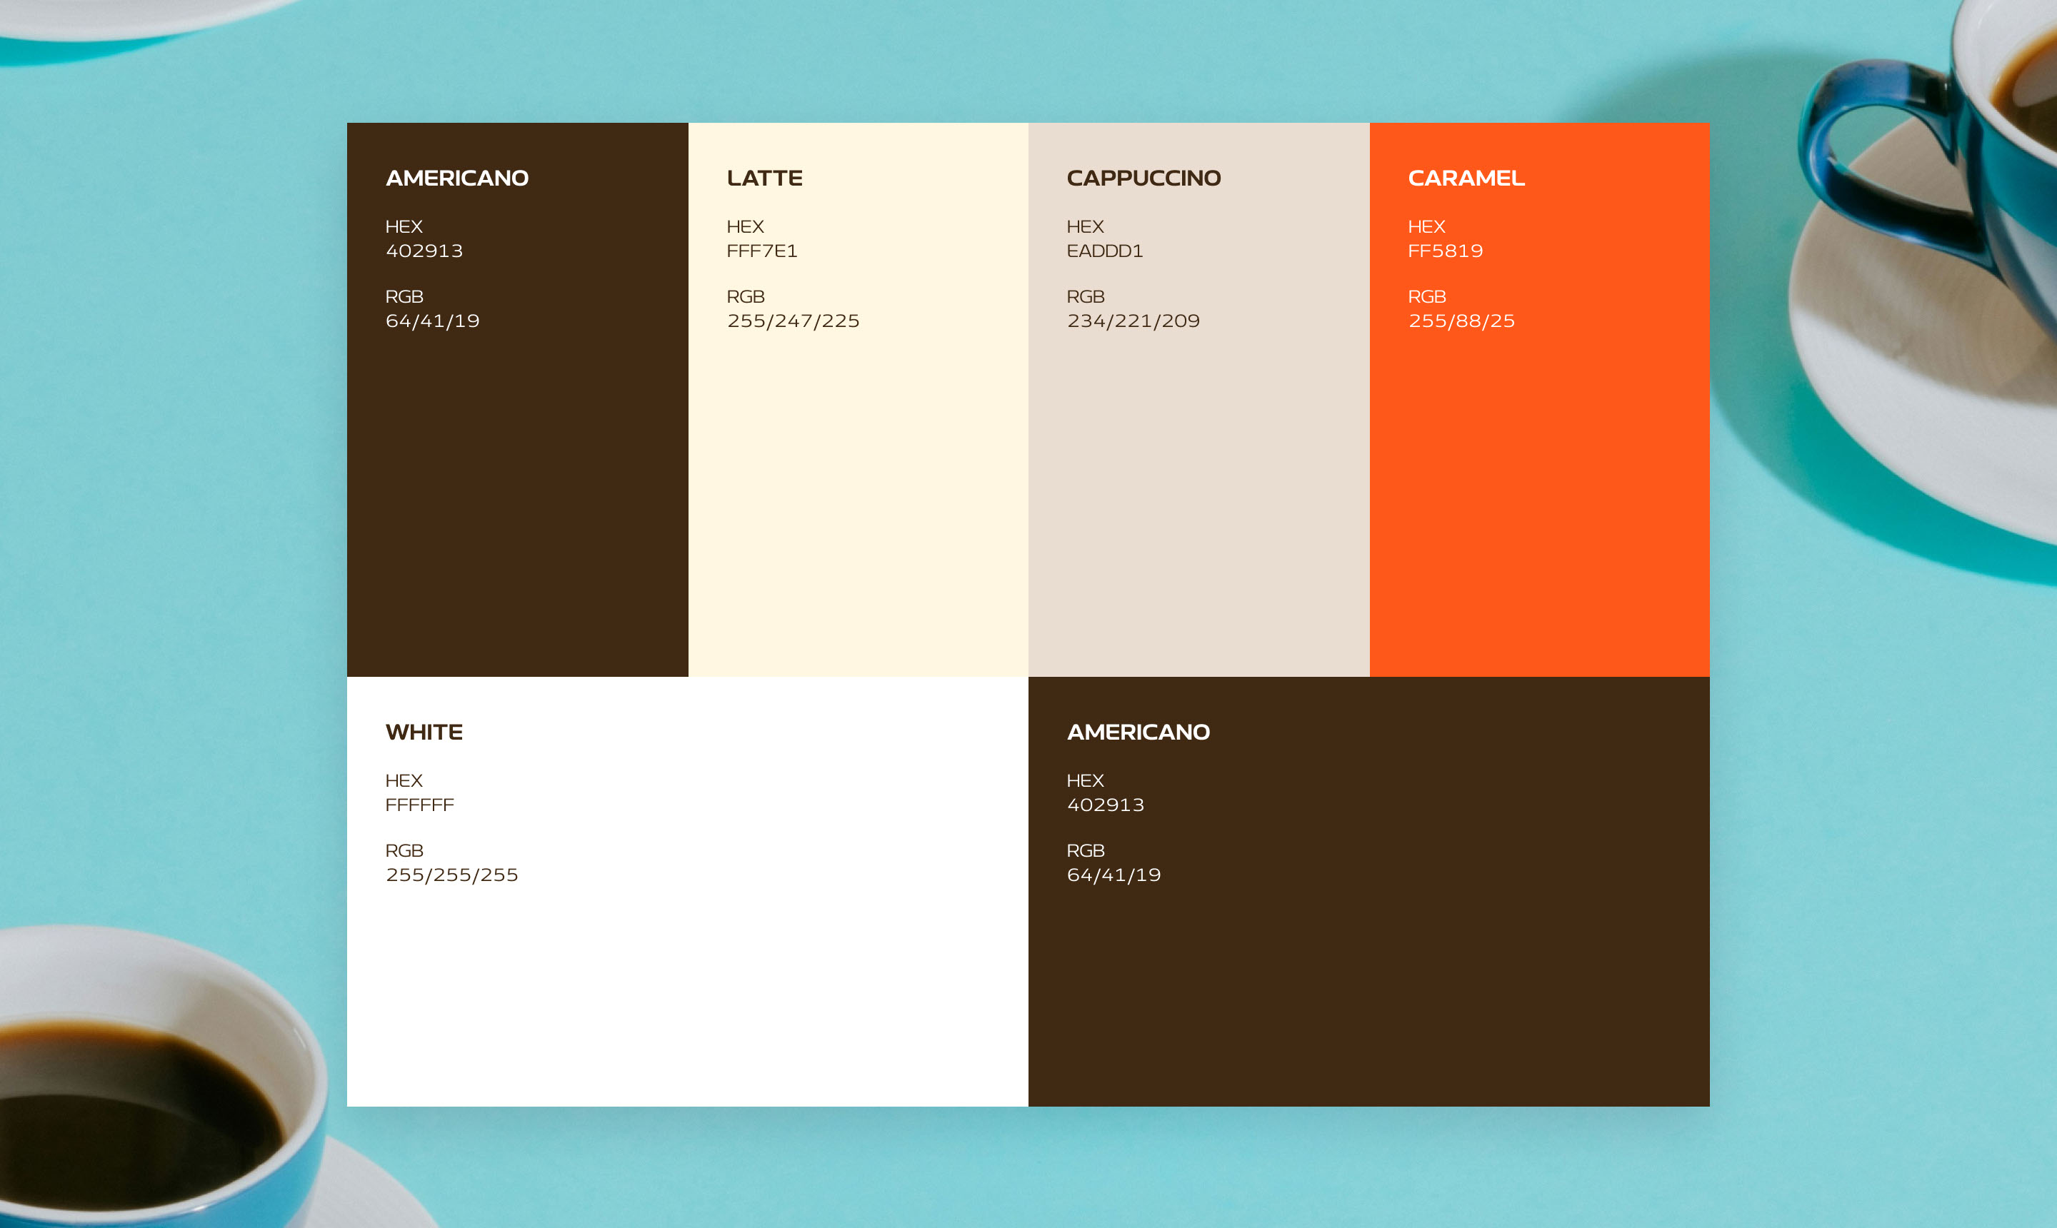Click hex value FF5819
This screenshot has width=2057, height=1228.
tap(1446, 251)
